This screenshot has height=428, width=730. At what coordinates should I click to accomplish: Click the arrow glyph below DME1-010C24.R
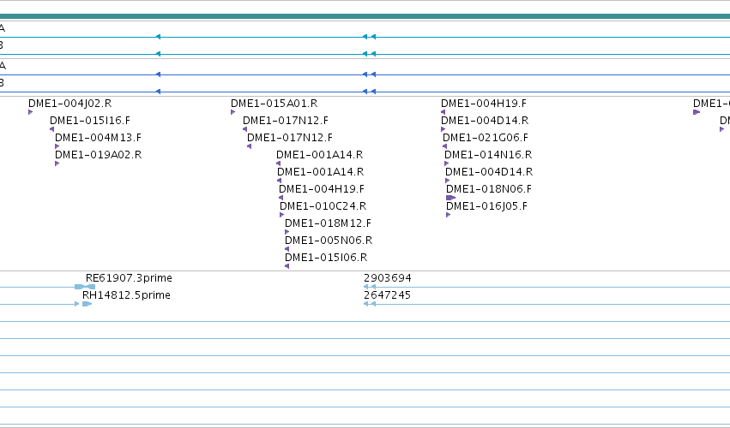[x=281, y=215]
